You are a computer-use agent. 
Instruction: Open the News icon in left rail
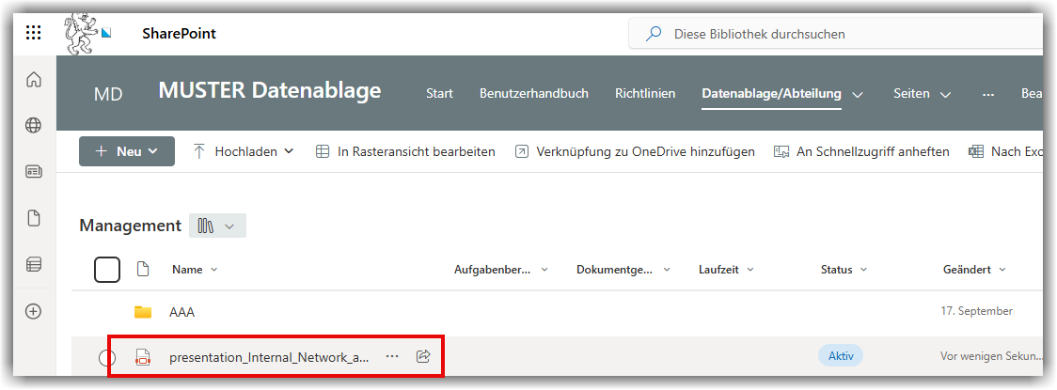34,171
